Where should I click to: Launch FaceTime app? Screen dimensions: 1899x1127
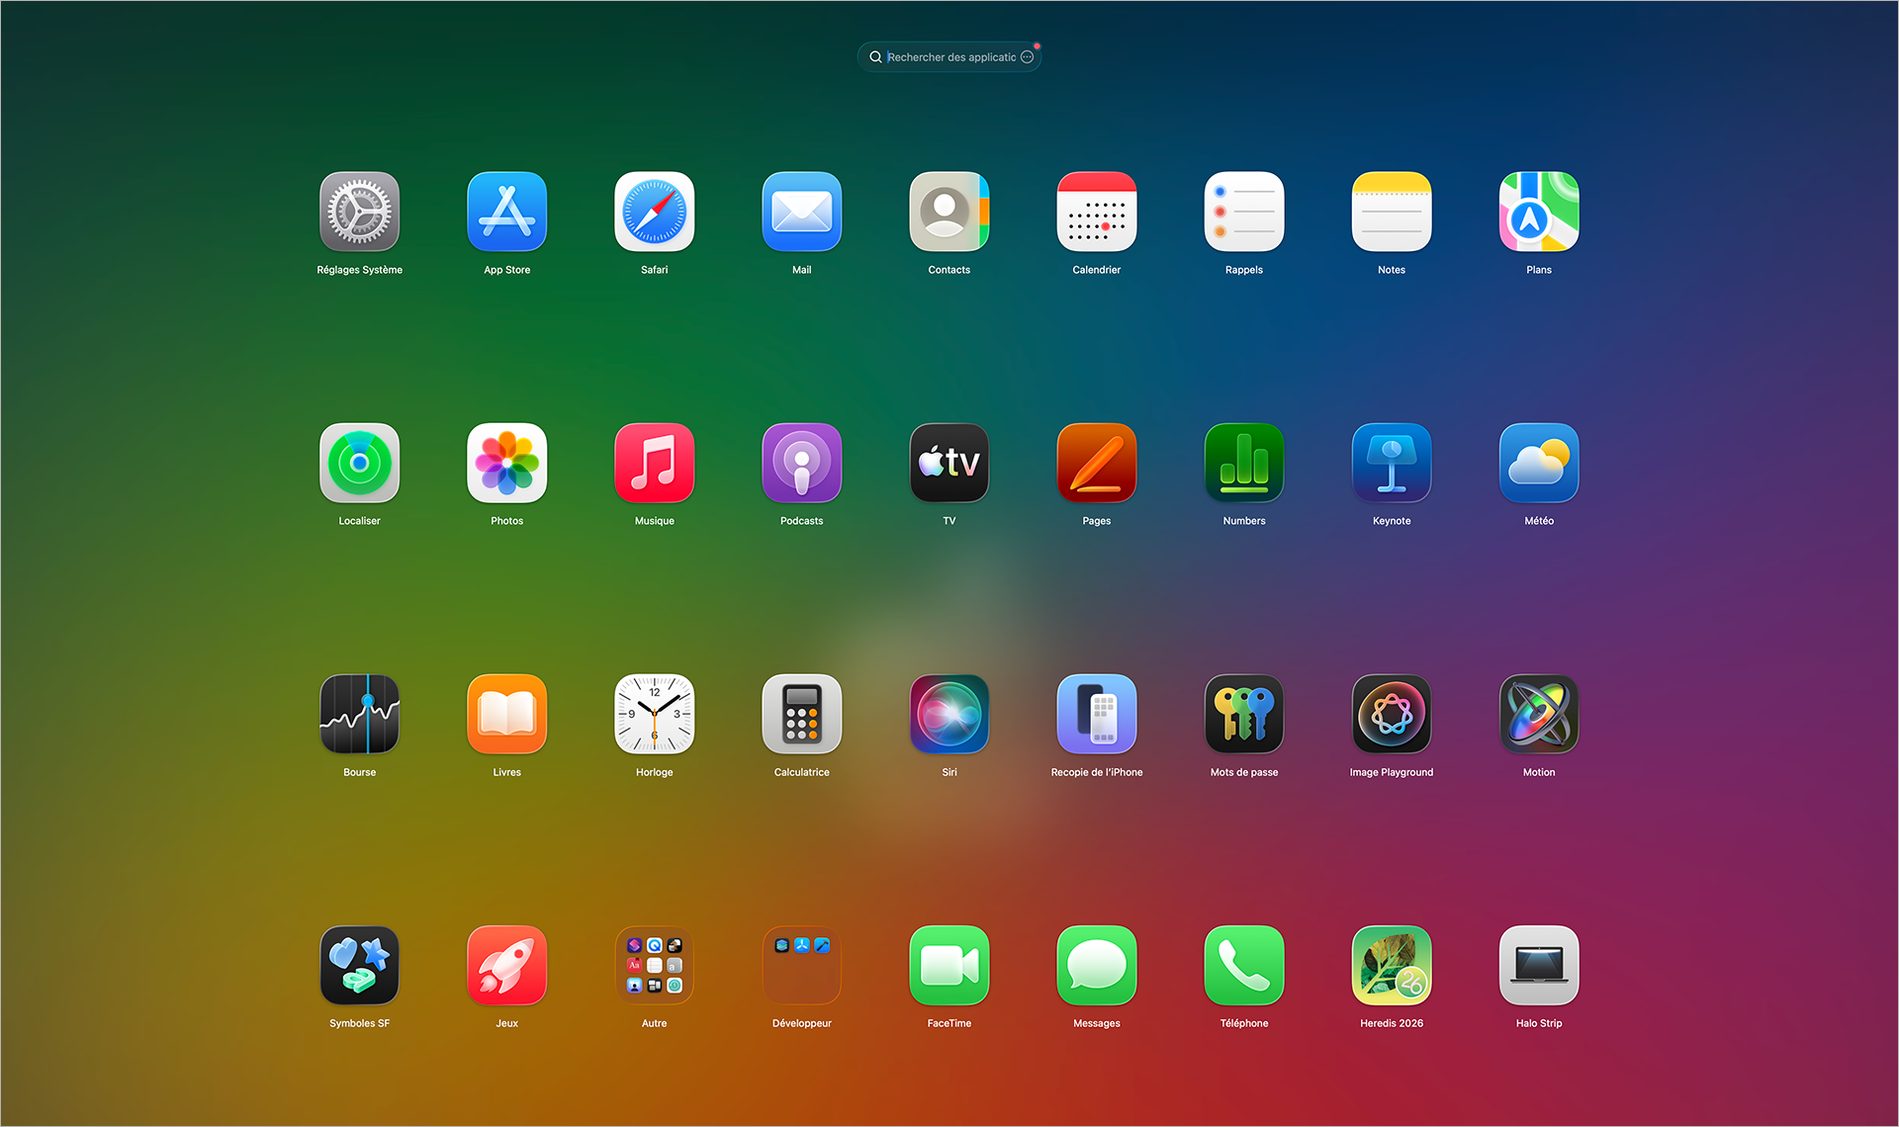[949, 965]
